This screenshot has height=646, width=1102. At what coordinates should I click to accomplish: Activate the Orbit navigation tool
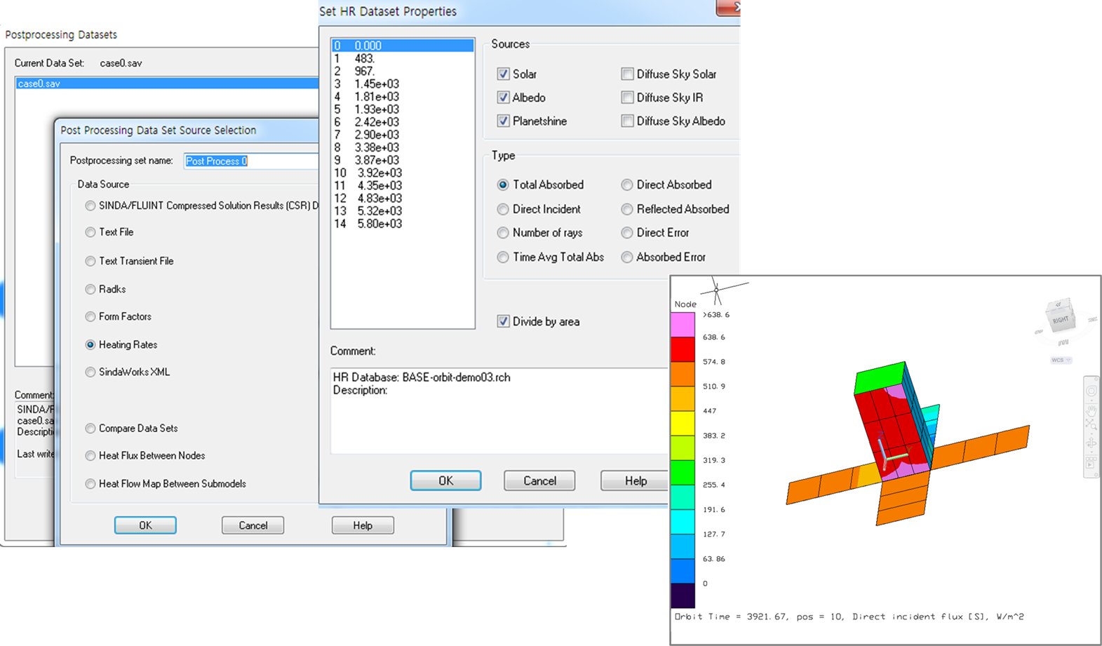[1091, 443]
